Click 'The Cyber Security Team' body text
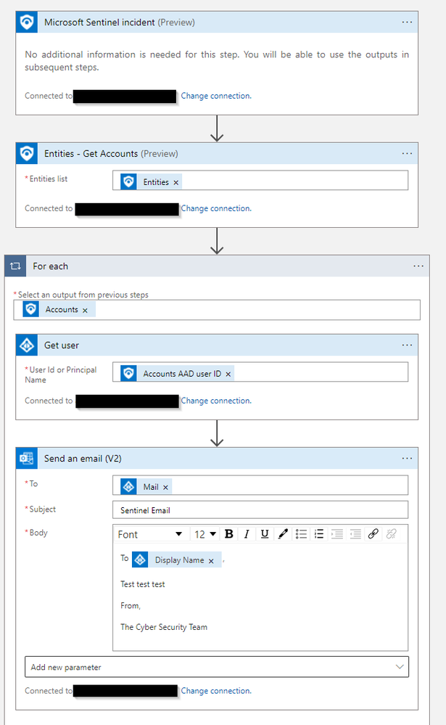Screen dimensions: 446x725 click(164, 627)
